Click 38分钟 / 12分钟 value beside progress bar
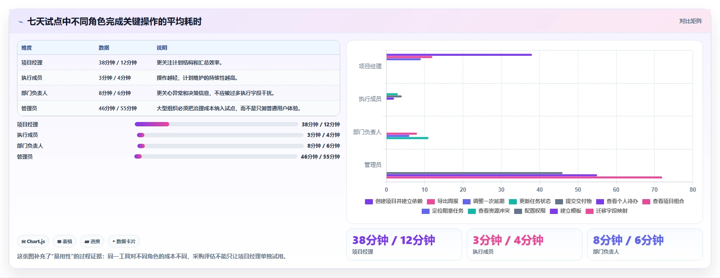720x278 pixels. 321,125
